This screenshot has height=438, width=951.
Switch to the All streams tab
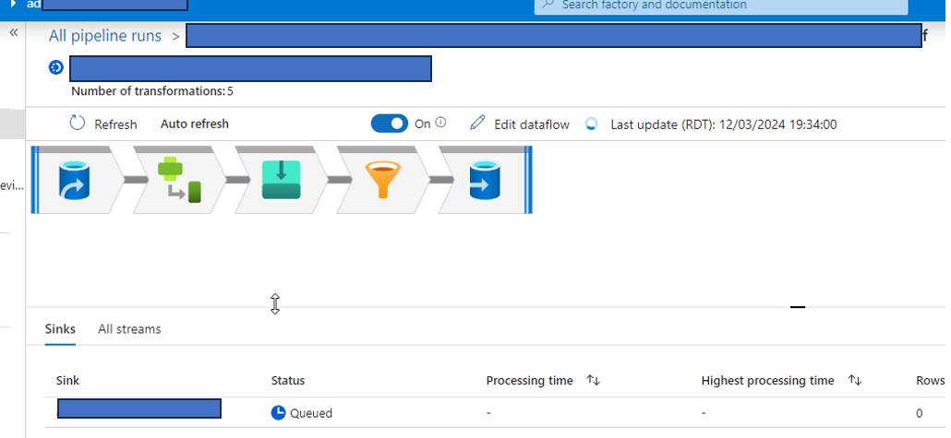[129, 329]
